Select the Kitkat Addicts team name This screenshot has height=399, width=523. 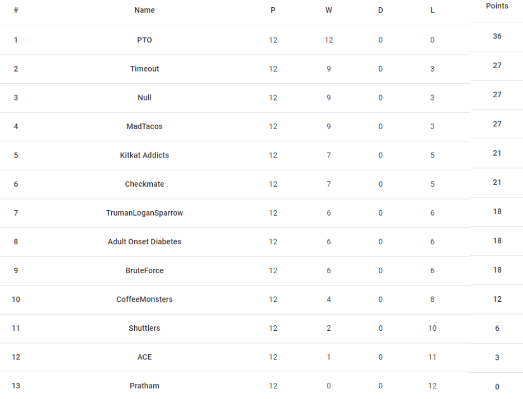click(144, 155)
